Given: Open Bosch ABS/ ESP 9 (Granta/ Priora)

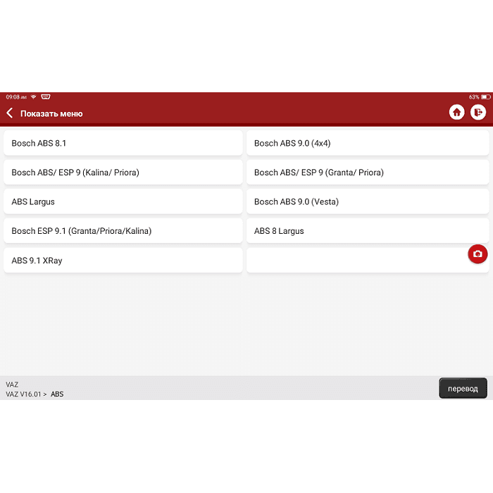Looking at the screenshot, I should click(368, 173).
